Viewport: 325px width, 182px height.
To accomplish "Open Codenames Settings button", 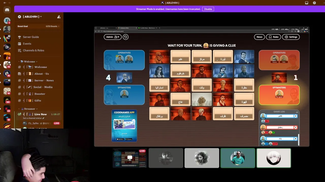I will click(x=291, y=37).
